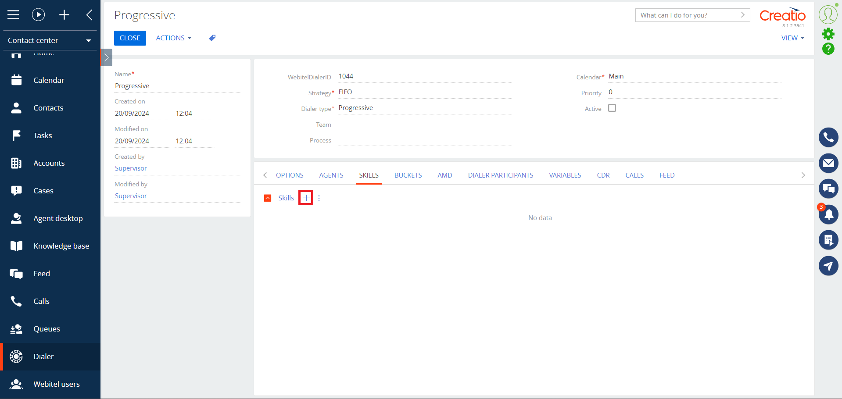The height and width of the screenshot is (399, 842).
Task: Open the paper plane panel button
Action: (828, 266)
